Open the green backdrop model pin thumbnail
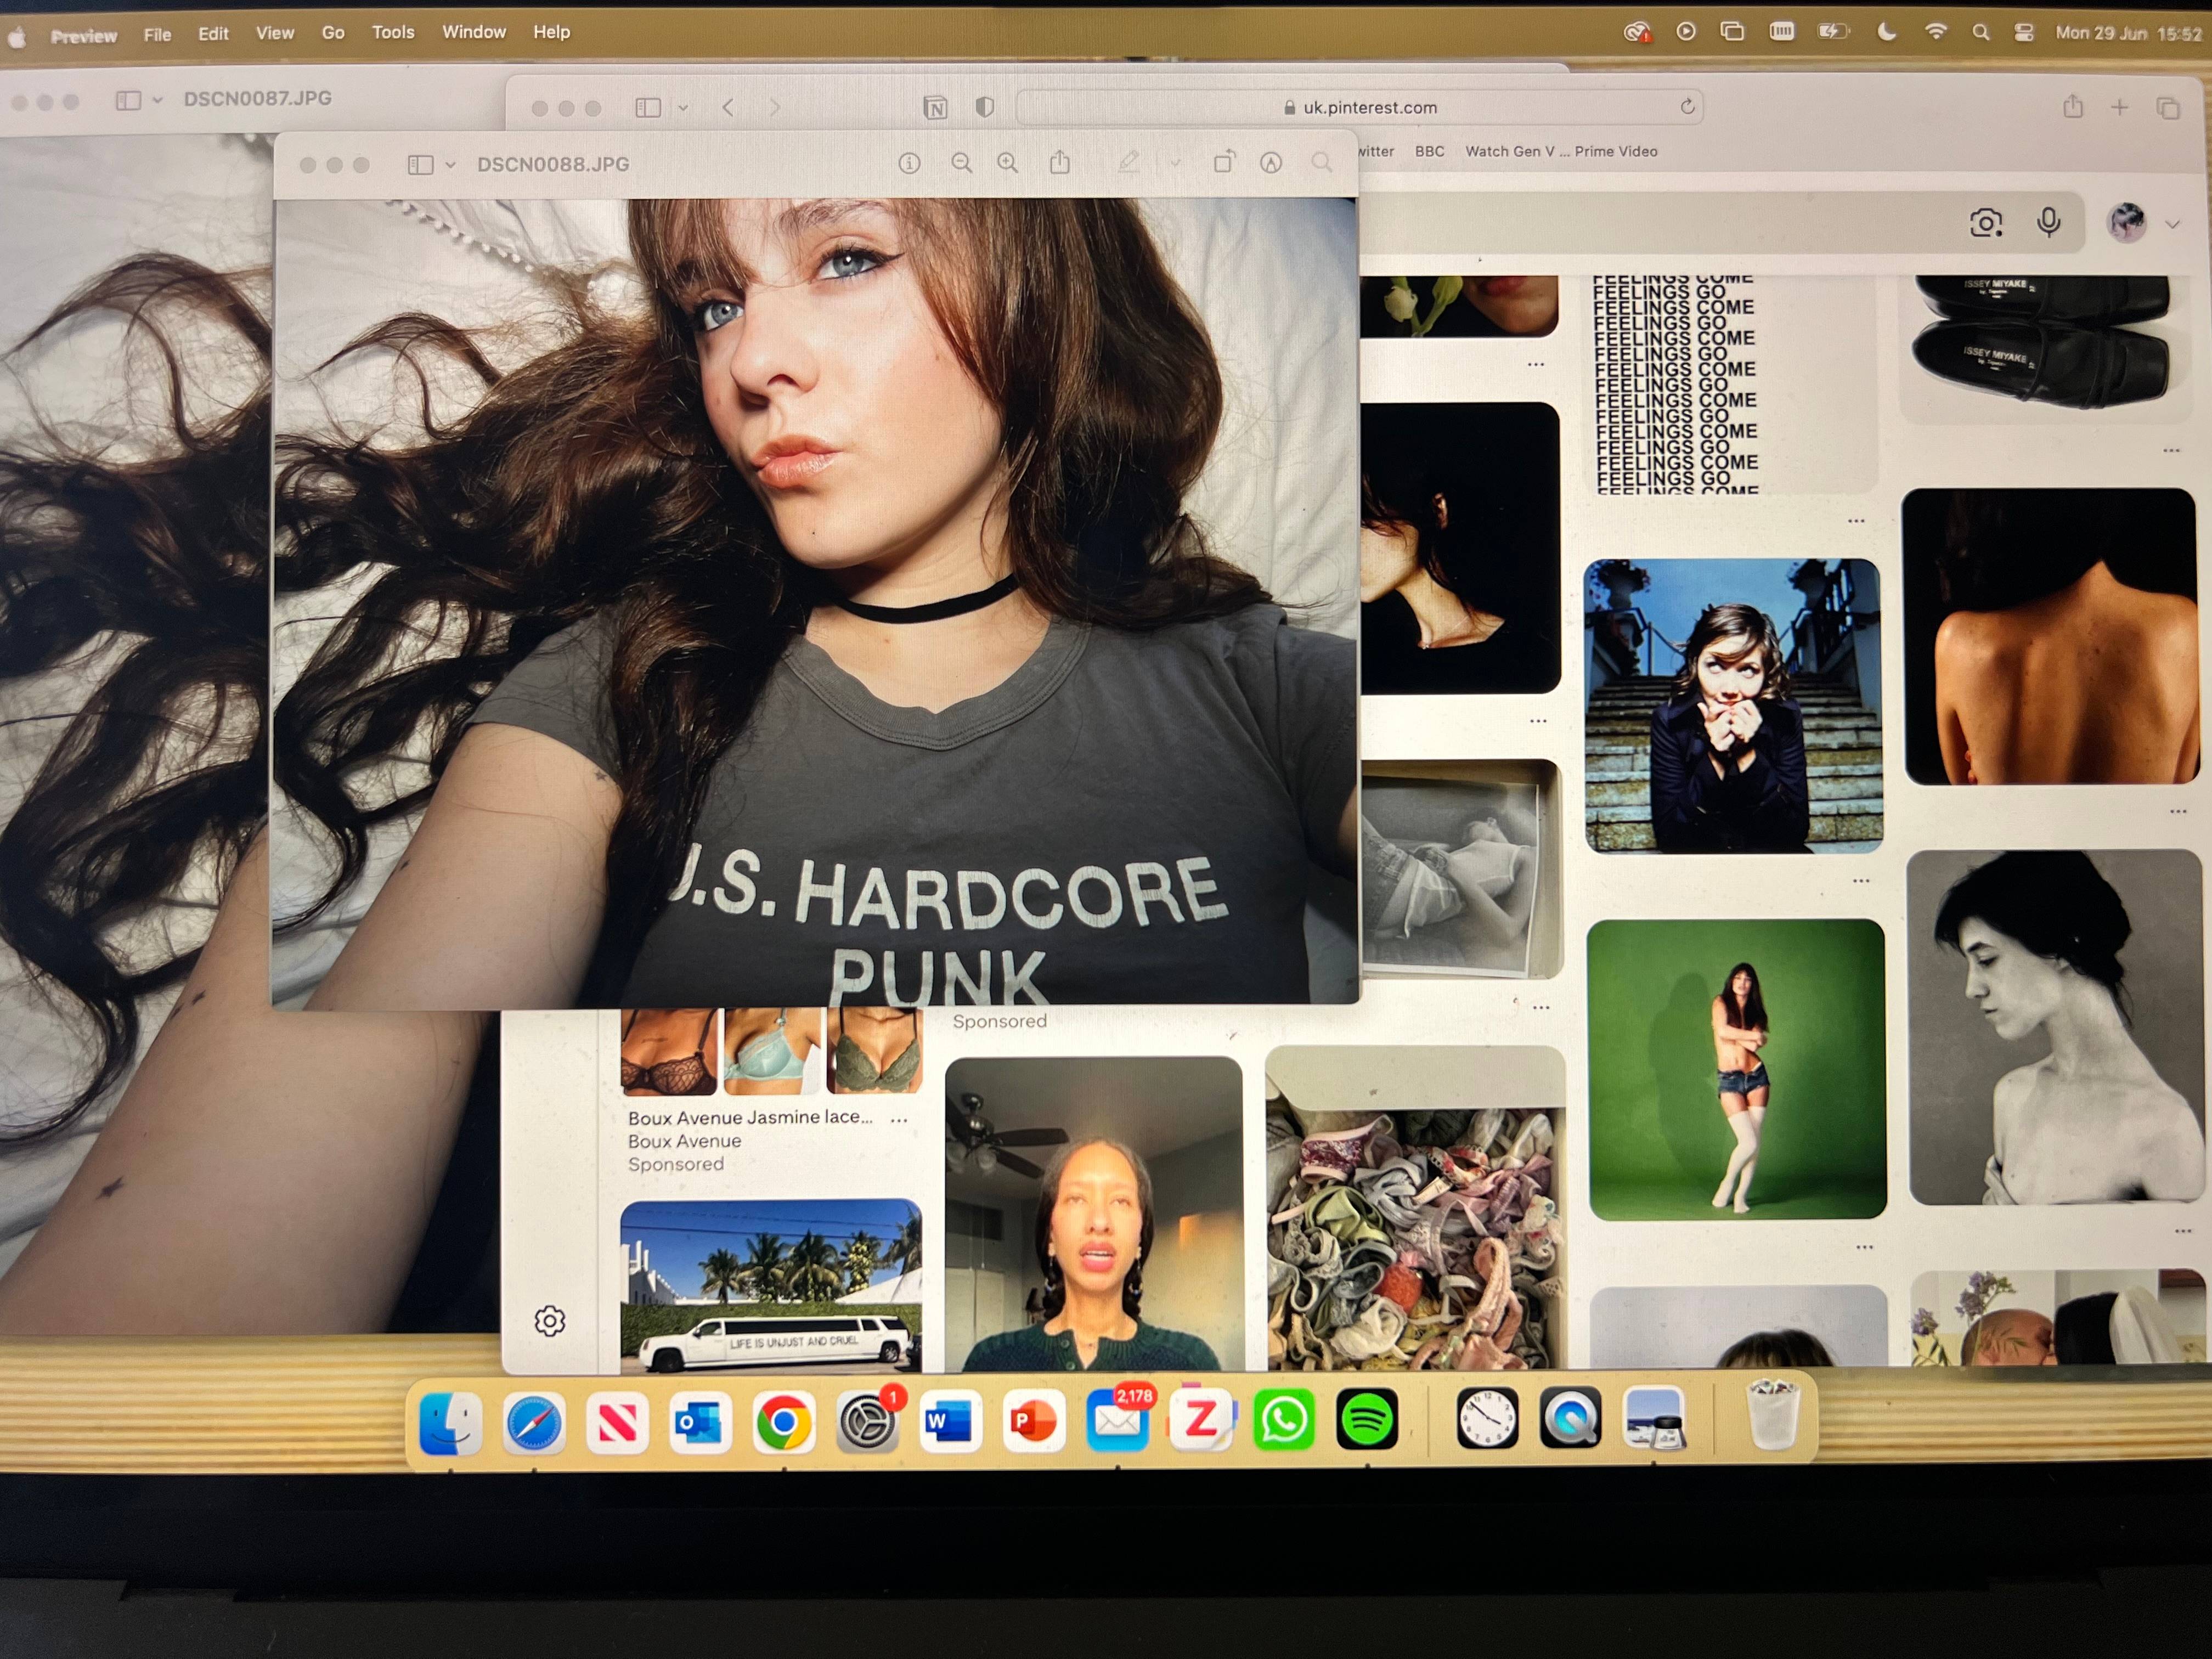 (x=1737, y=1070)
